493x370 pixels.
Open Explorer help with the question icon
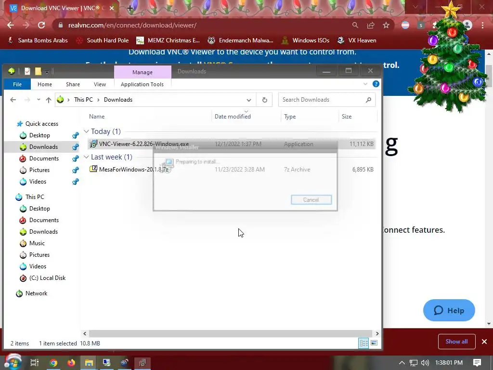coord(376,84)
